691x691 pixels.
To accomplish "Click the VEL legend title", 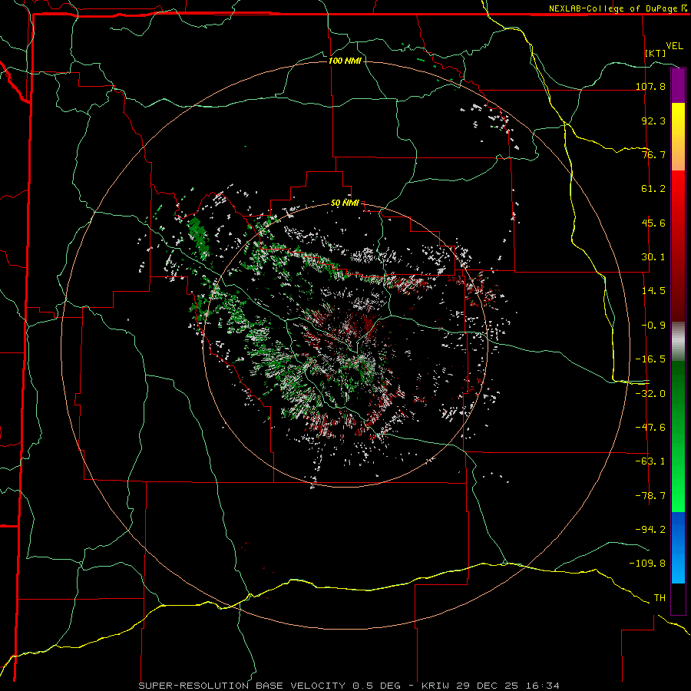I will click(674, 46).
